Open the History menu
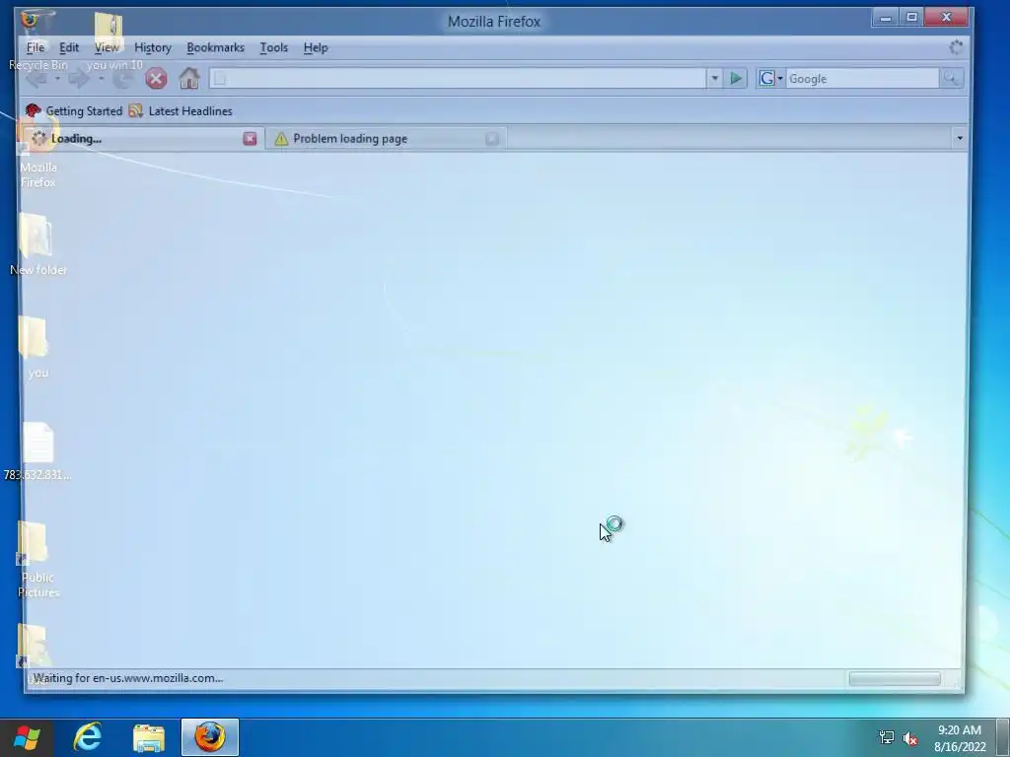 (153, 47)
